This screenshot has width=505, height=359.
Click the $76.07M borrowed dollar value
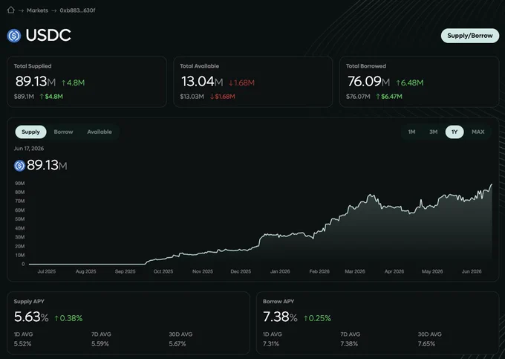tap(358, 97)
